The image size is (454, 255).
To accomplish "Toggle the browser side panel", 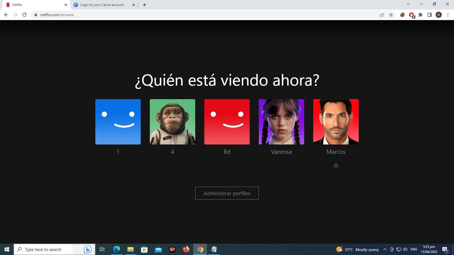I will pyautogui.click(x=430, y=15).
